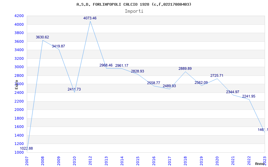
Task: Click the 2007 x-axis year label
Action: 27,161
